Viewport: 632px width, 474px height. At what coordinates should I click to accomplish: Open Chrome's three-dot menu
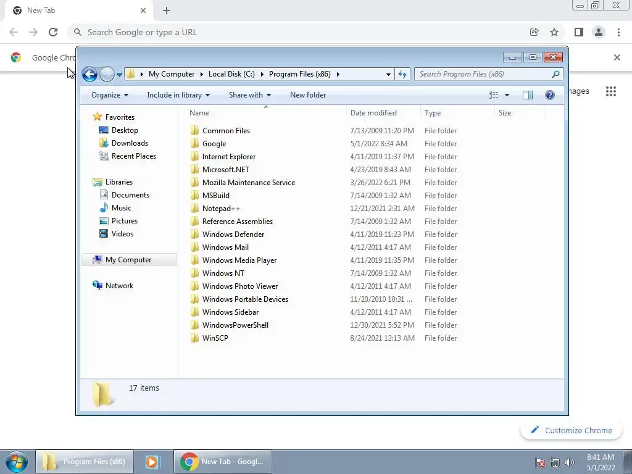coord(618,32)
